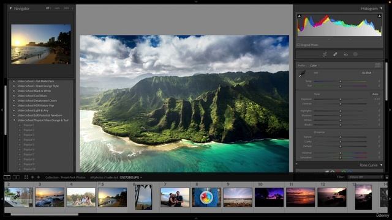392x220 pixels.
Task: Expand the Tone Curve panel
Action: pos(381,165)
